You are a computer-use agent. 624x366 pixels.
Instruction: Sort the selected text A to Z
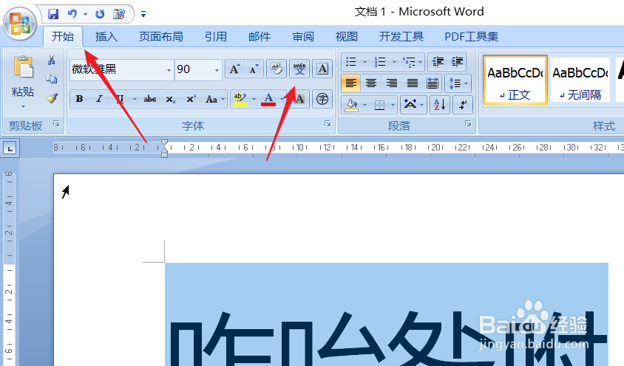point(440,105)
